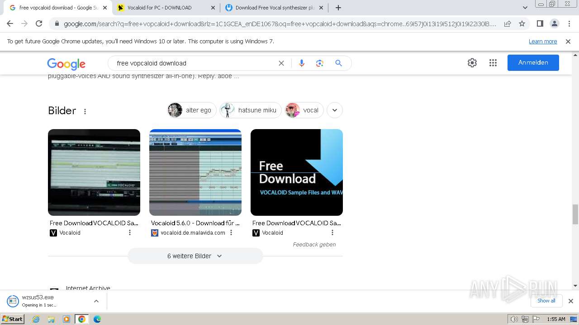Open Vocaloid 5.6.0 - Download für title

195,223
